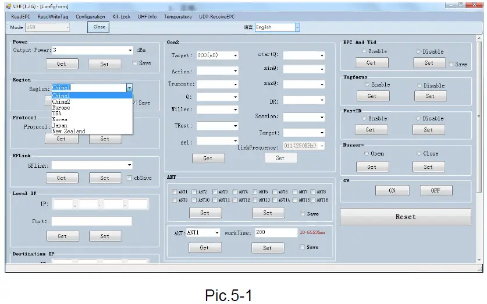
Task: Click Set in the Local IP group
Action: (x=105, y=236)
